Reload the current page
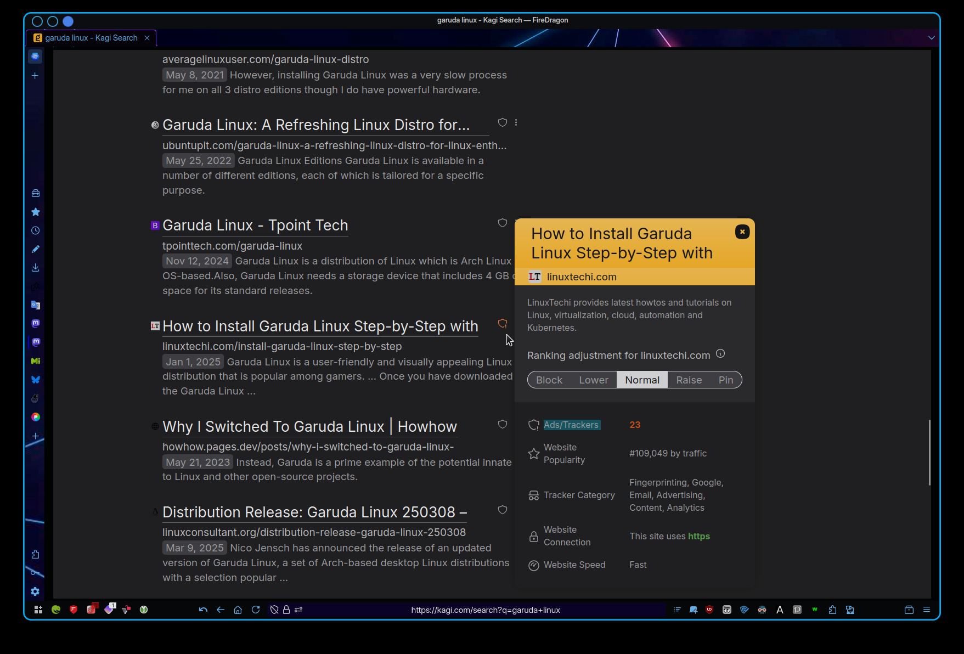The height and width of the screenshot is (654, 964). pyautogui.click(x=256, y=610)
